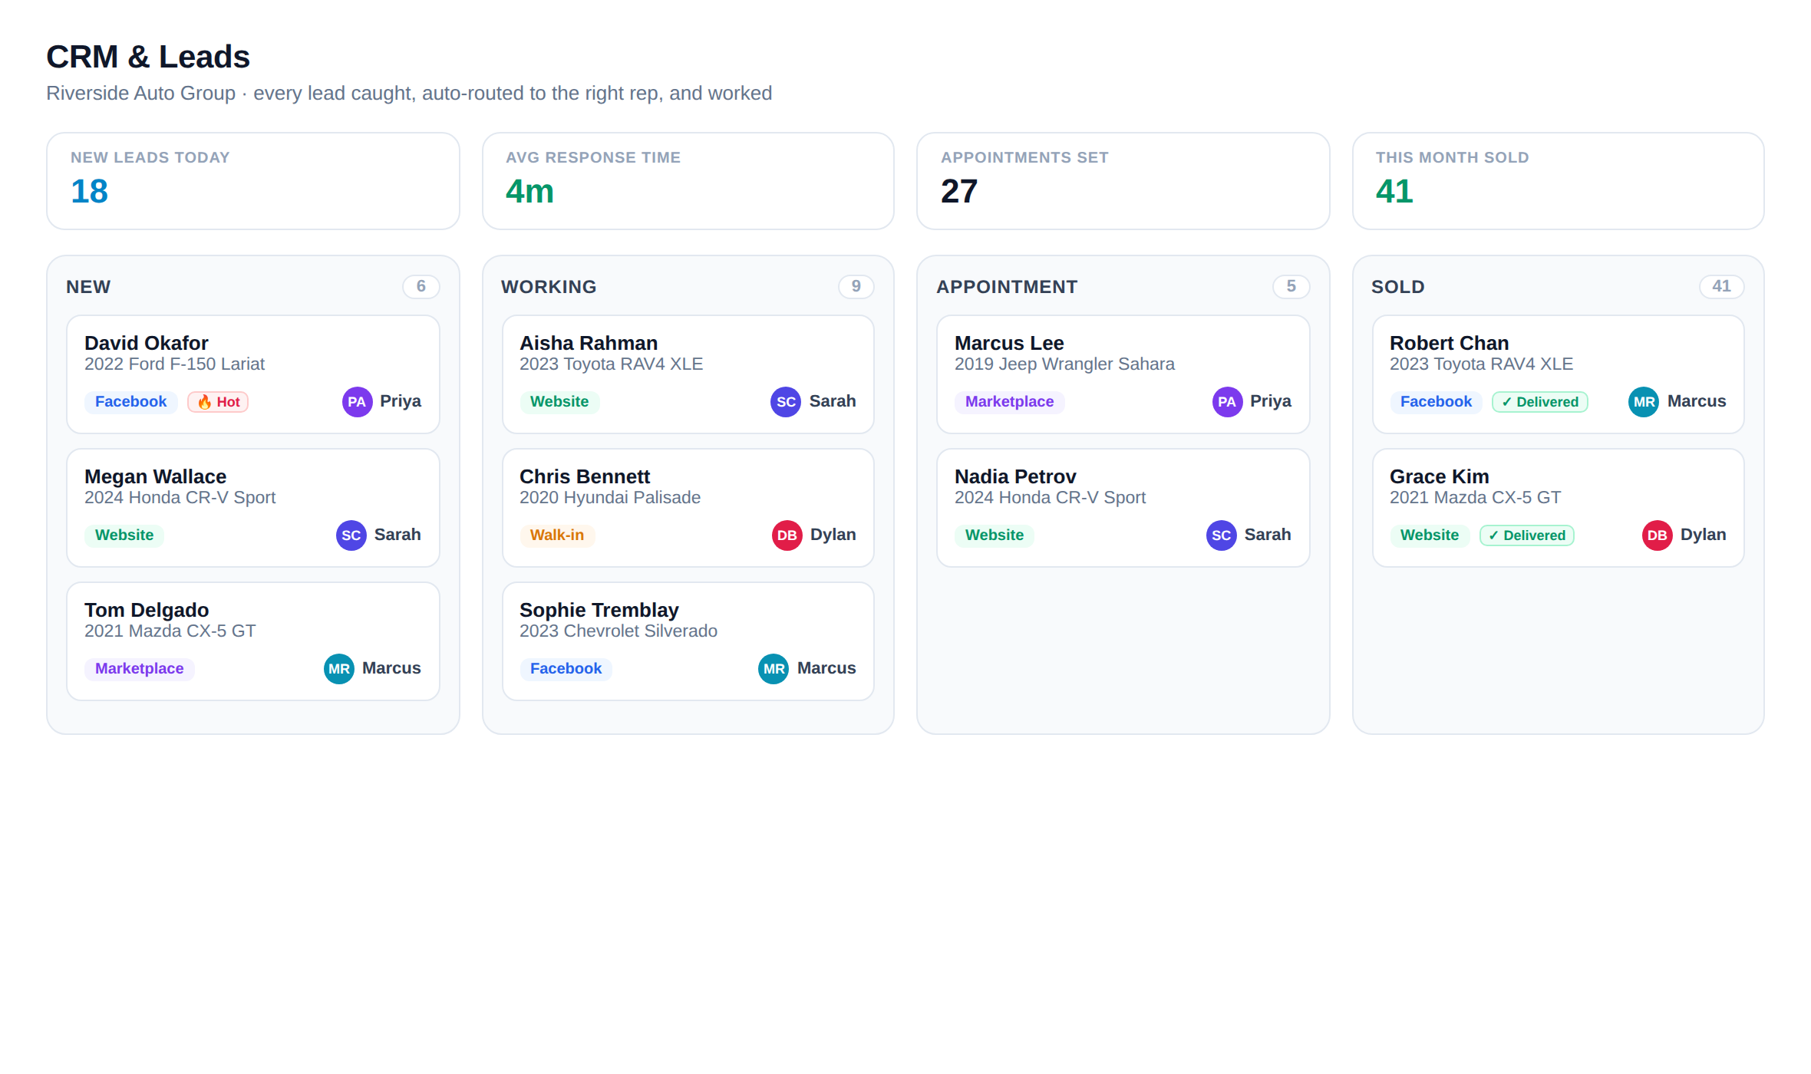Click the 2020 Hyundai Palisade vehicle text
1811x1074 pixels.
(x=610, y=498)
